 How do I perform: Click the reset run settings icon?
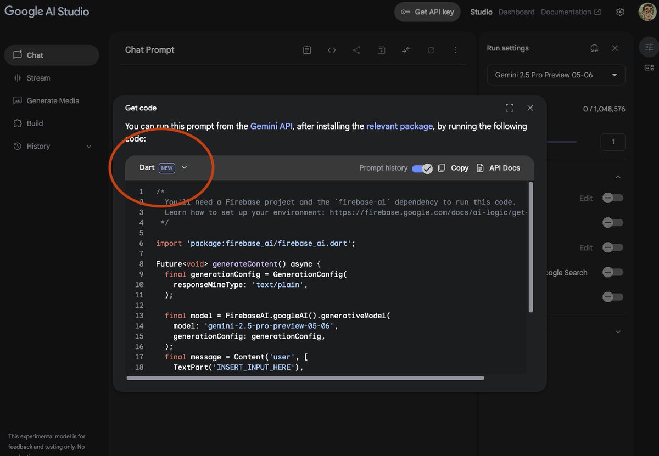coord(594,48)
